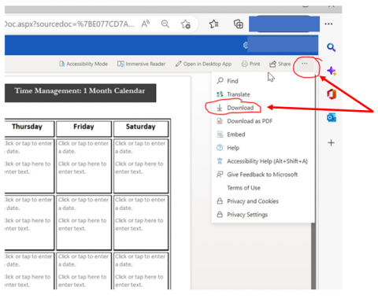
Task: Click first Friday cell date field
Action: point(83,147)
